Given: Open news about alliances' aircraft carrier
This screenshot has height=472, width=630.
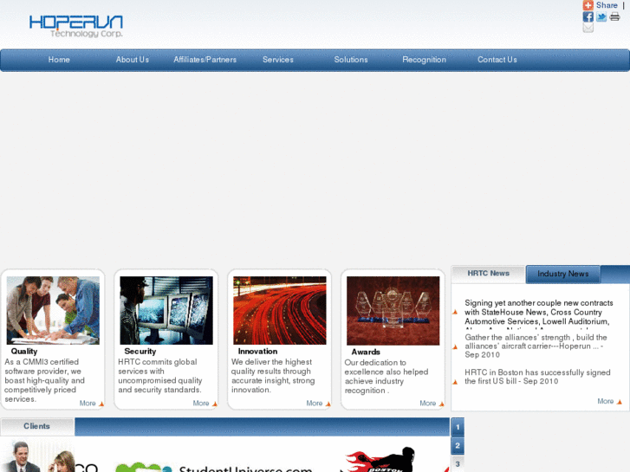Looking at the screenshot, I should coord(536,346).
